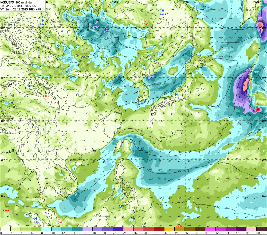The image size is (267, 235).
Task: Click the 40N latitude label on the left edge
Action: pos(3,78)
